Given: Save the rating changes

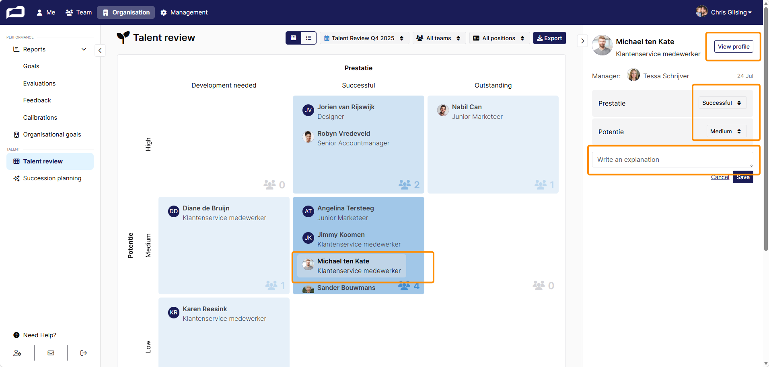Looking at the screenshot, I should click(x=743, y=177).
